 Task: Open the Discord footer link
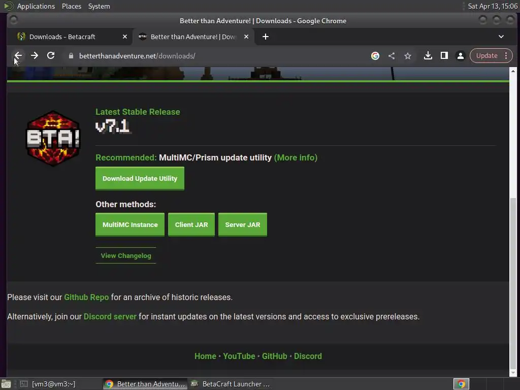(x=308, y=356)
